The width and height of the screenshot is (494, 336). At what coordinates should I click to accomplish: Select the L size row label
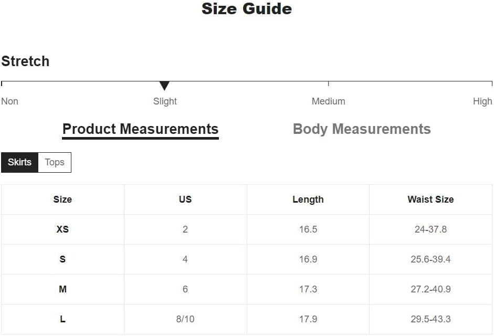[x=62, y=319]
